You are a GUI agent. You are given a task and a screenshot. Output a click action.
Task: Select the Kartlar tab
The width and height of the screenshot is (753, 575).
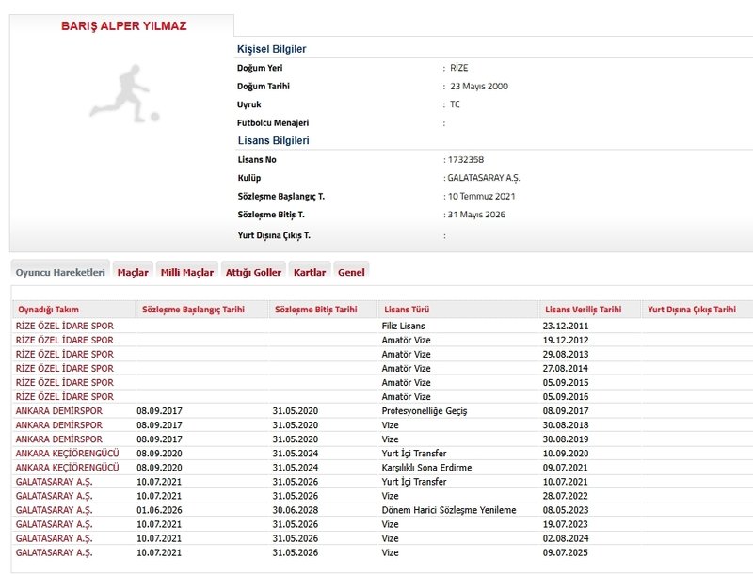click(x=310, y=272)
